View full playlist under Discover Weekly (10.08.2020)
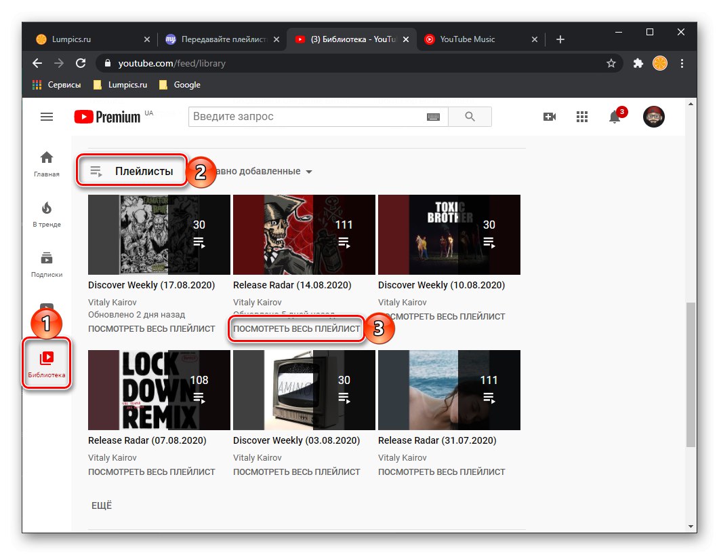This screenshot has height=555, width=719. pos(441,316)
